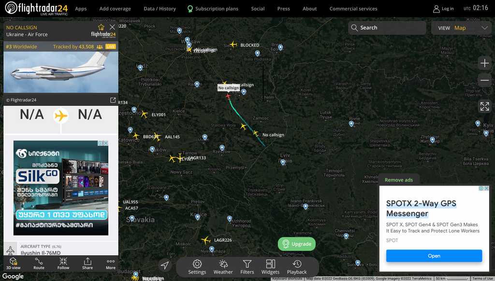Click "Tracked by 43,508" text
The height and width of the screenshot is (281, 495).
[x=73, y=47]
